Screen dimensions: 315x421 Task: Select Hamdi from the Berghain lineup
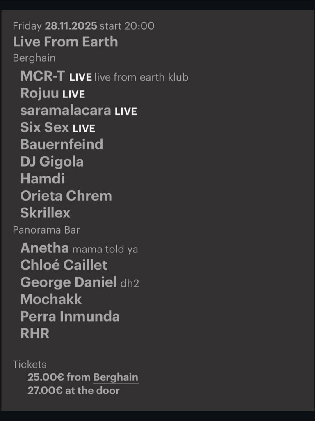42,178
